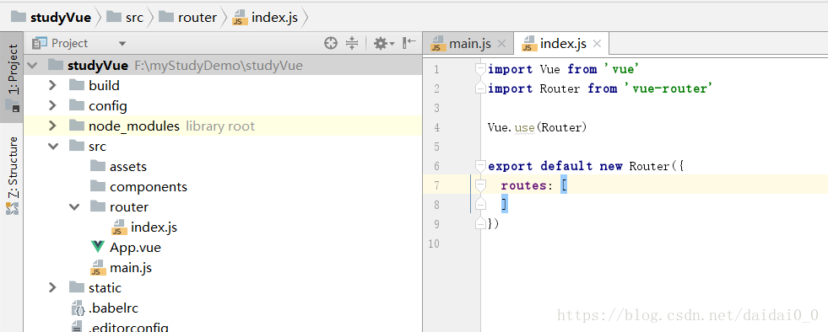Click the hide Project panel icon
This screenshot has width=828, height=332.
point(409,43)
